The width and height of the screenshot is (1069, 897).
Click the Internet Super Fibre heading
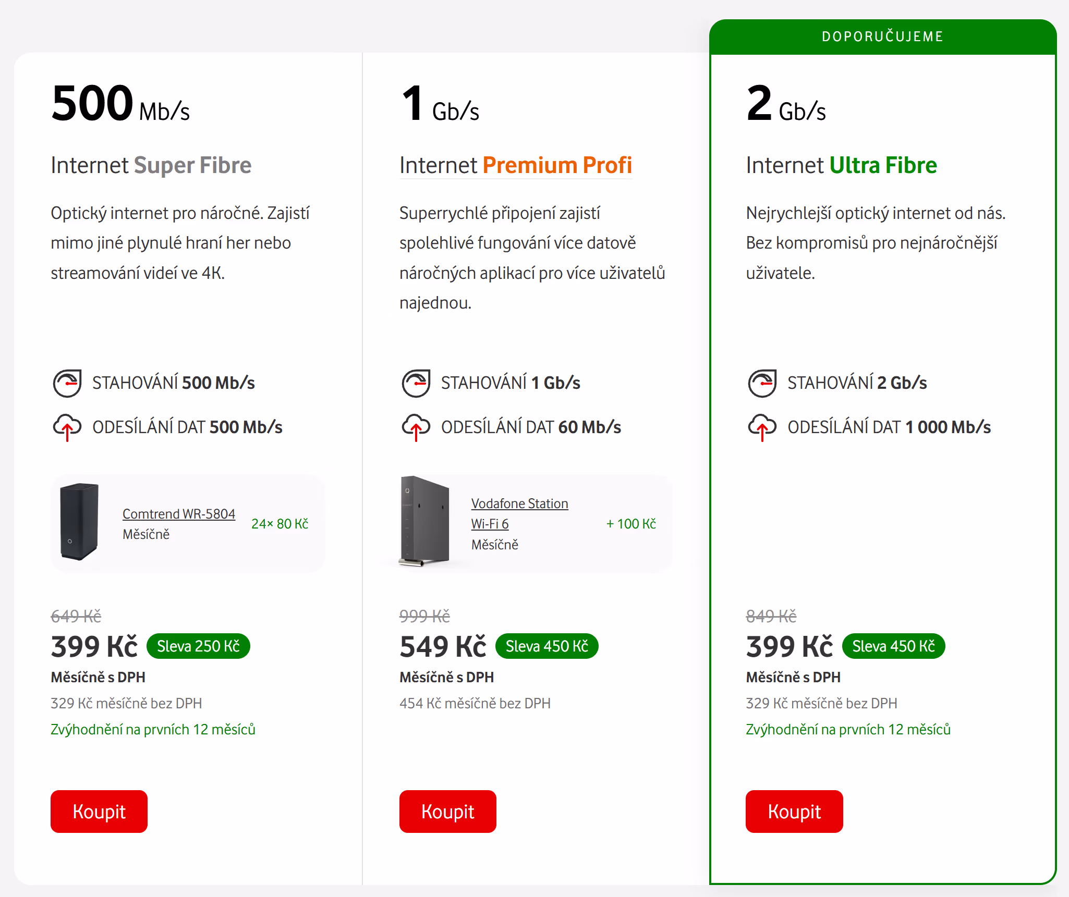(151, 165)
